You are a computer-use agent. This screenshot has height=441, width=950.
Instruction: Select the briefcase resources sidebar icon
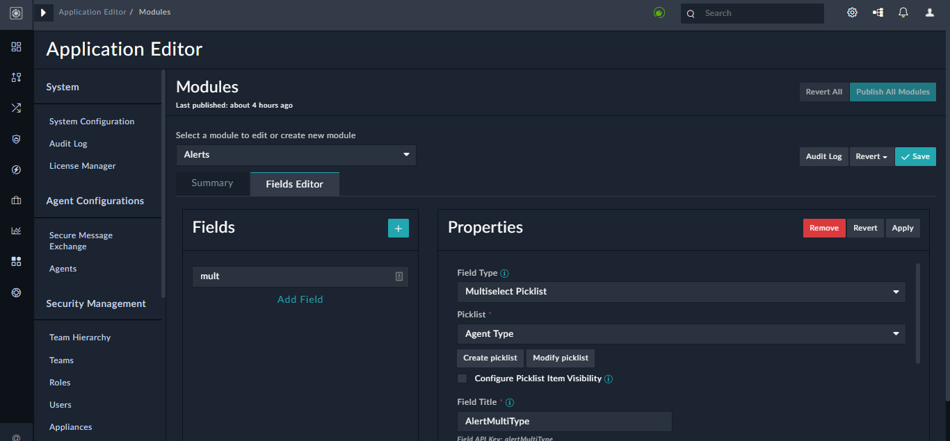[16, 200]
